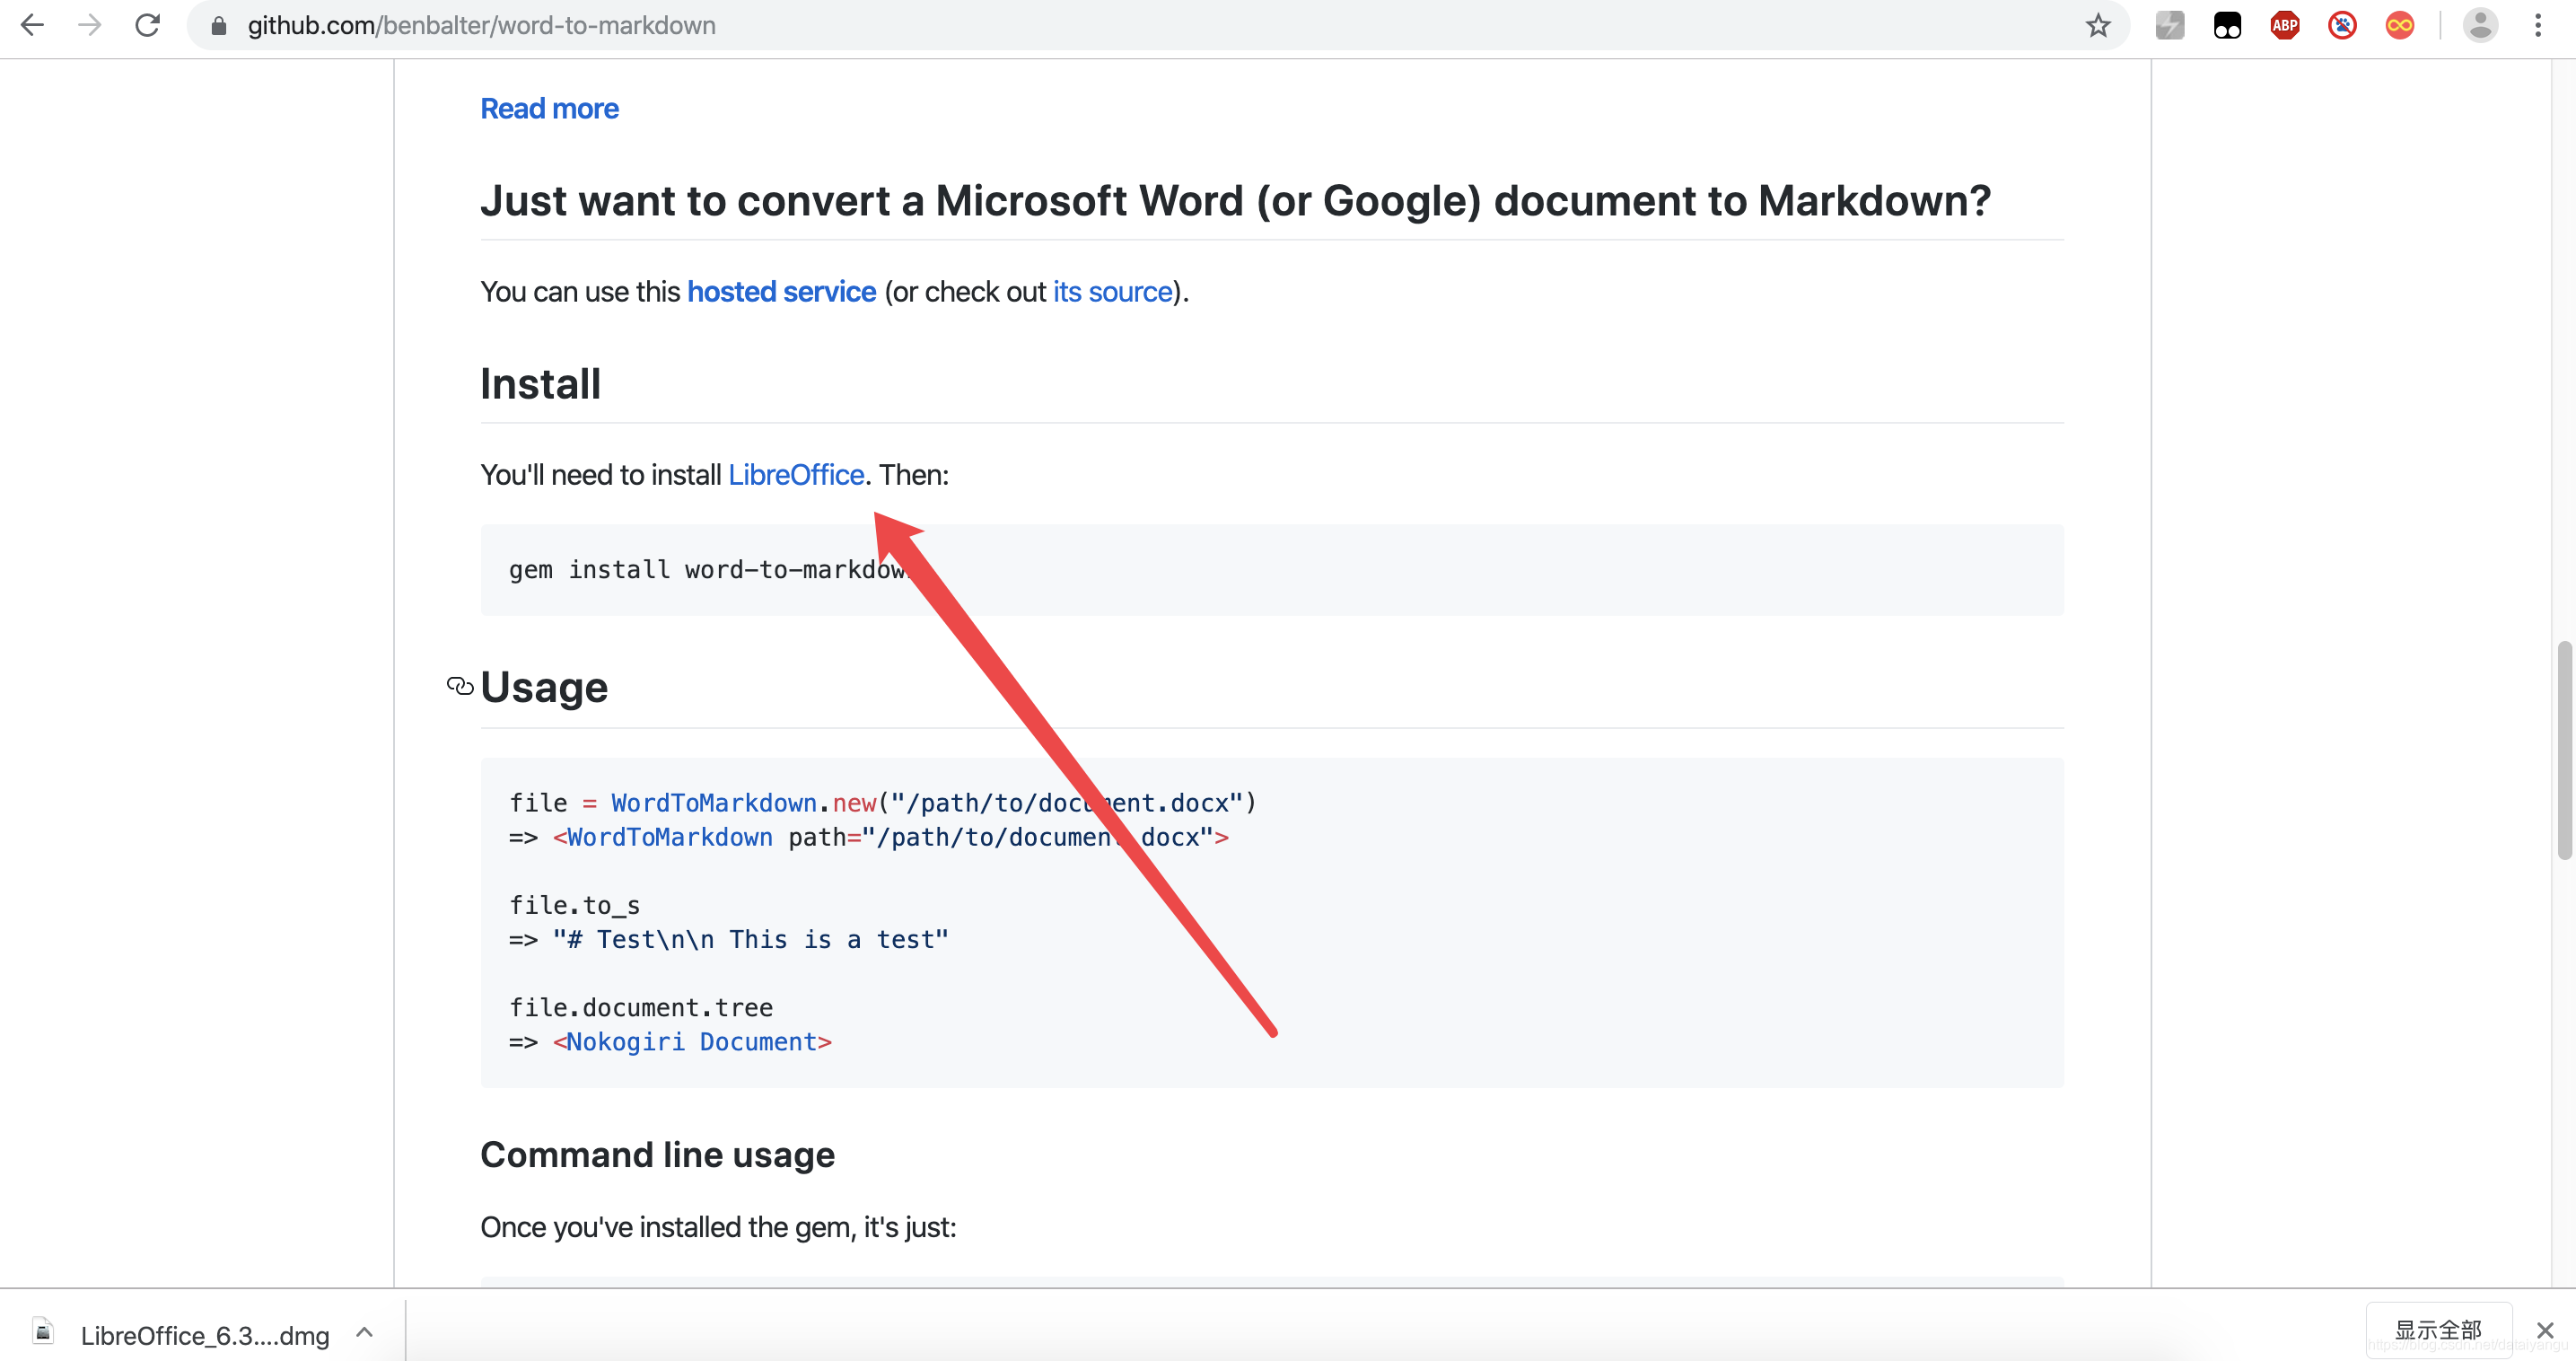The width and height of the screenshot is (2576, 1361).
Task: Click the Nokogiri Document output line
Action: click(670, 1041)
